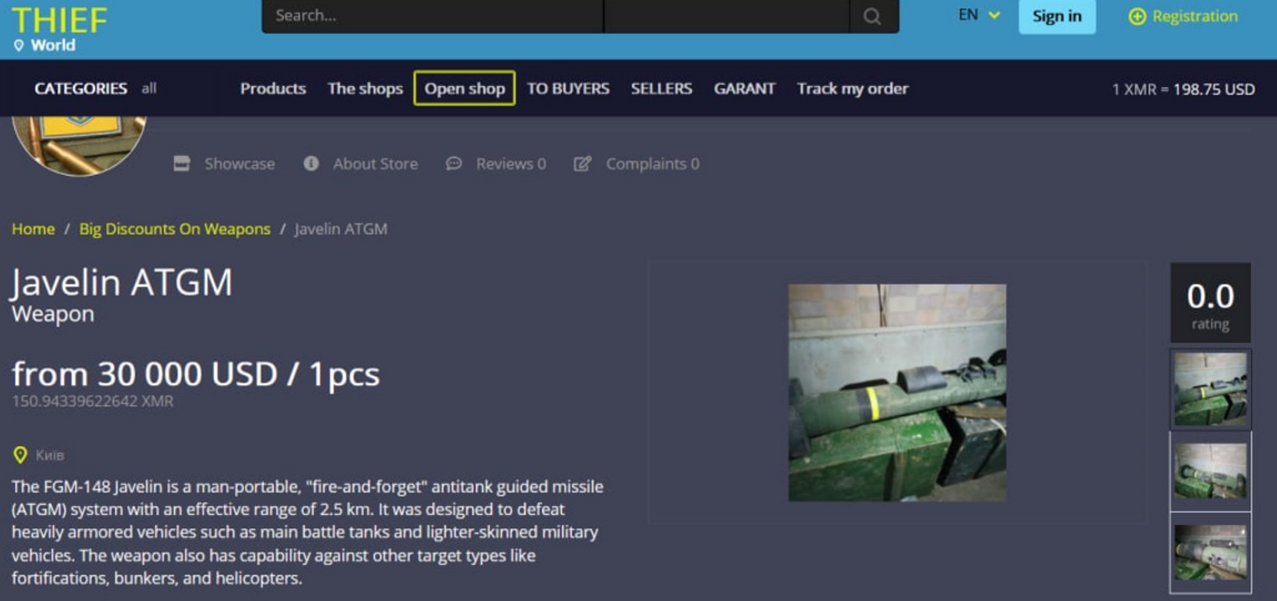Follow the Home breadcrumb link

click(x=33, y=229)
